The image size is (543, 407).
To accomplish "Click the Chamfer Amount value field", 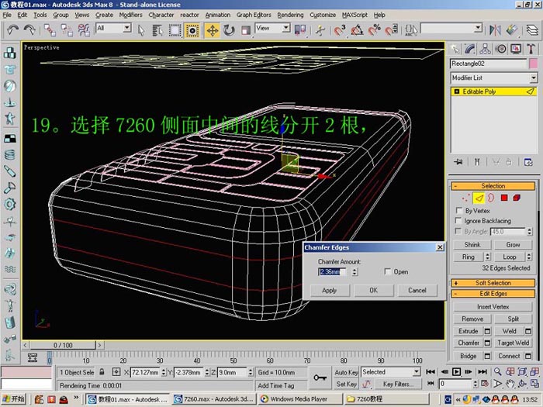I will (331, 272).
